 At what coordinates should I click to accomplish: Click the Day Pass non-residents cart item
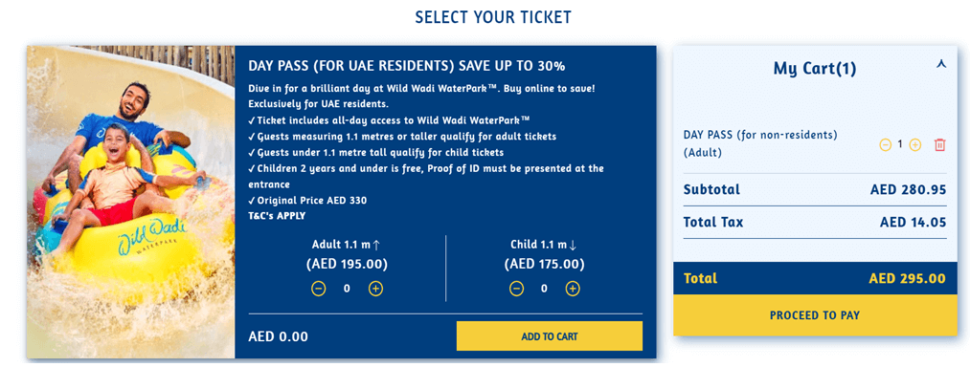(x=760, y=143)
